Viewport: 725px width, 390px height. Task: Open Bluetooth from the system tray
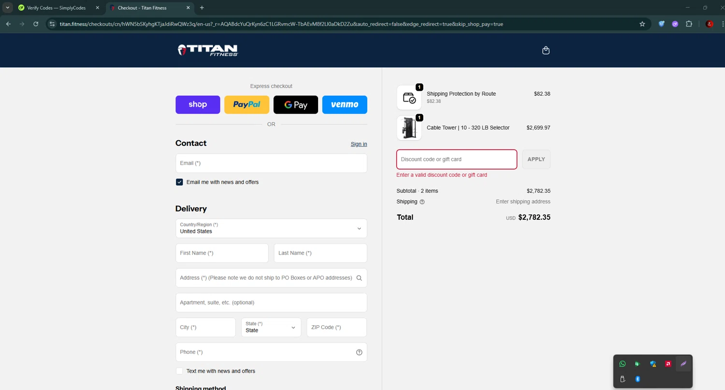click(x=638, y=379)
